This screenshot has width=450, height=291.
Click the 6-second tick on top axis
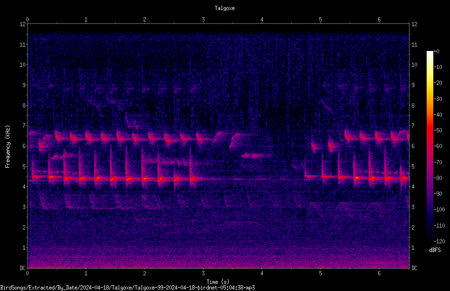379,20
